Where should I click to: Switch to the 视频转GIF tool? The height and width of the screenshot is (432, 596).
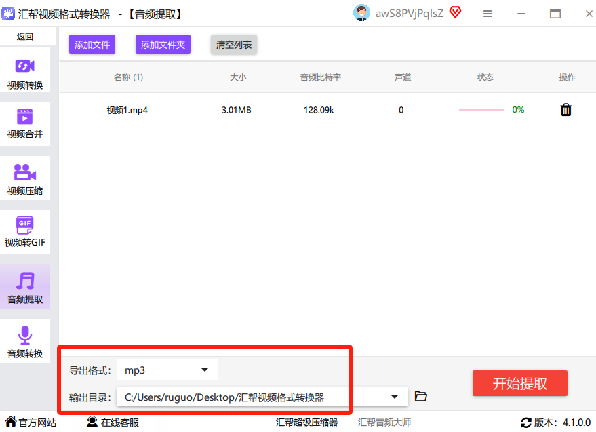[24, 233]
